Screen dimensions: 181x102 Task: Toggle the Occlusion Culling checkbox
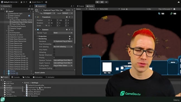click(54, 68)
